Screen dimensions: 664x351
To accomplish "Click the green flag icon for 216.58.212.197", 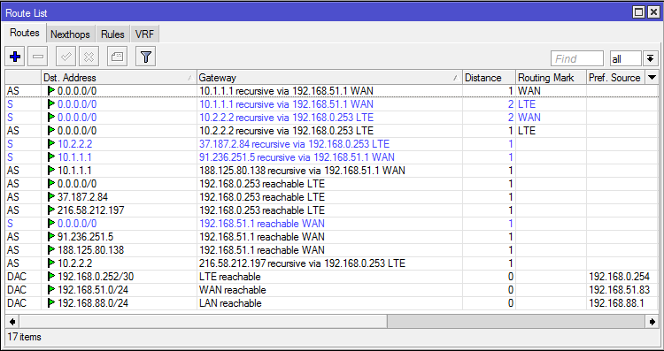I will point(51,210).
